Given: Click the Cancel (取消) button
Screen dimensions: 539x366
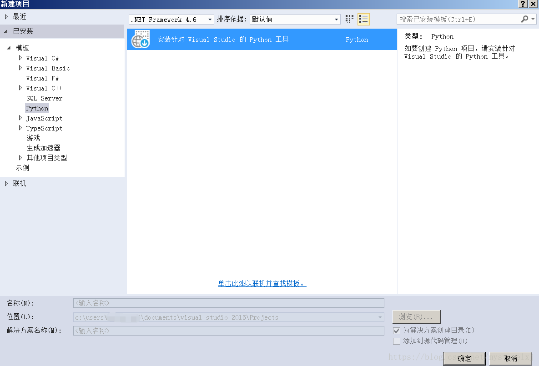Looking at the screenshot, I should 510,358.
